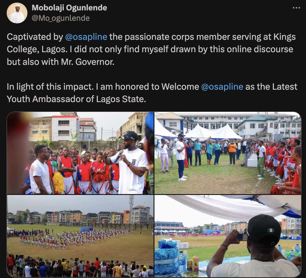Open the first @osapline mention after 'Captivated by'

(x=86, y=37)
